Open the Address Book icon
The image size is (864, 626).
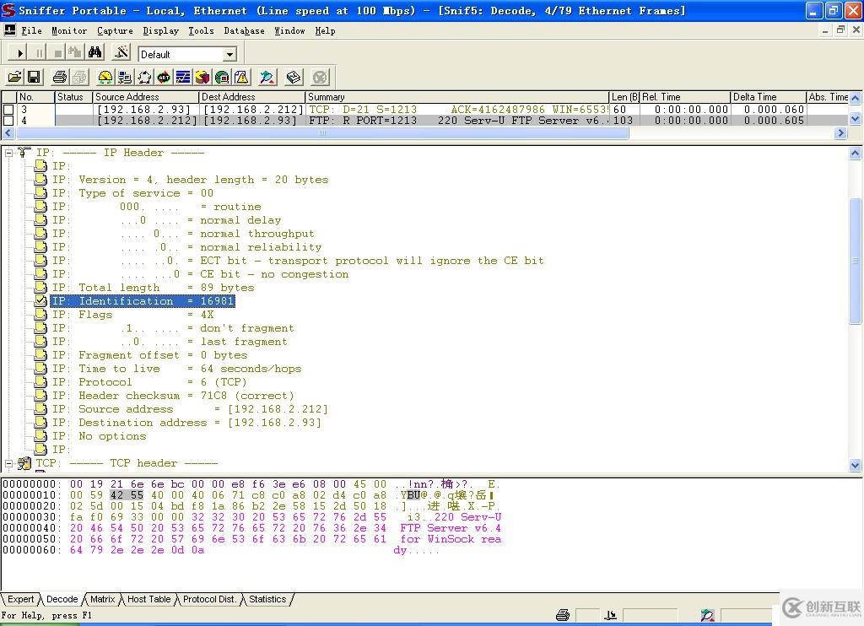point(294,78)
